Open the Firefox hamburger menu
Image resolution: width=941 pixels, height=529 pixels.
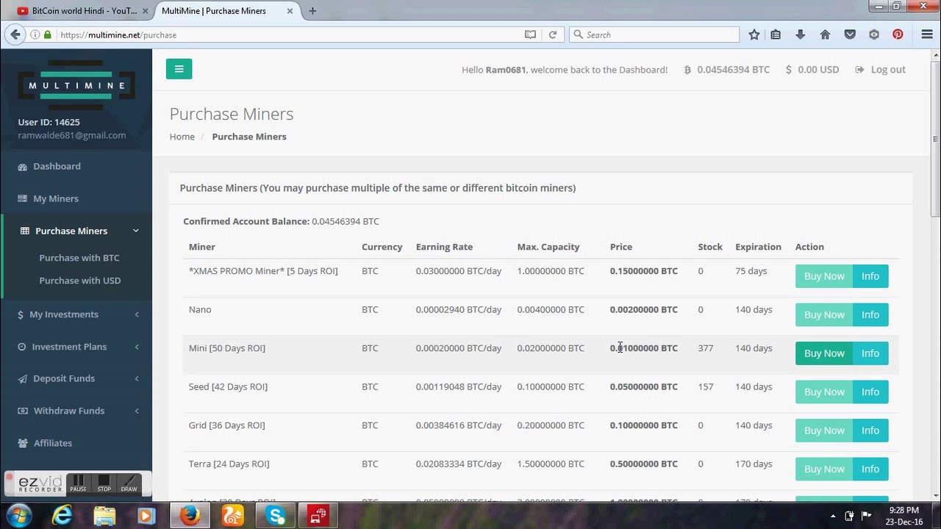pos(927,35)
